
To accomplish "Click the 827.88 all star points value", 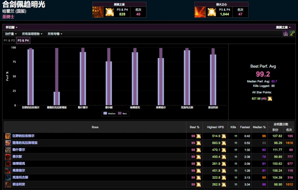I will (x=256, y=99).
